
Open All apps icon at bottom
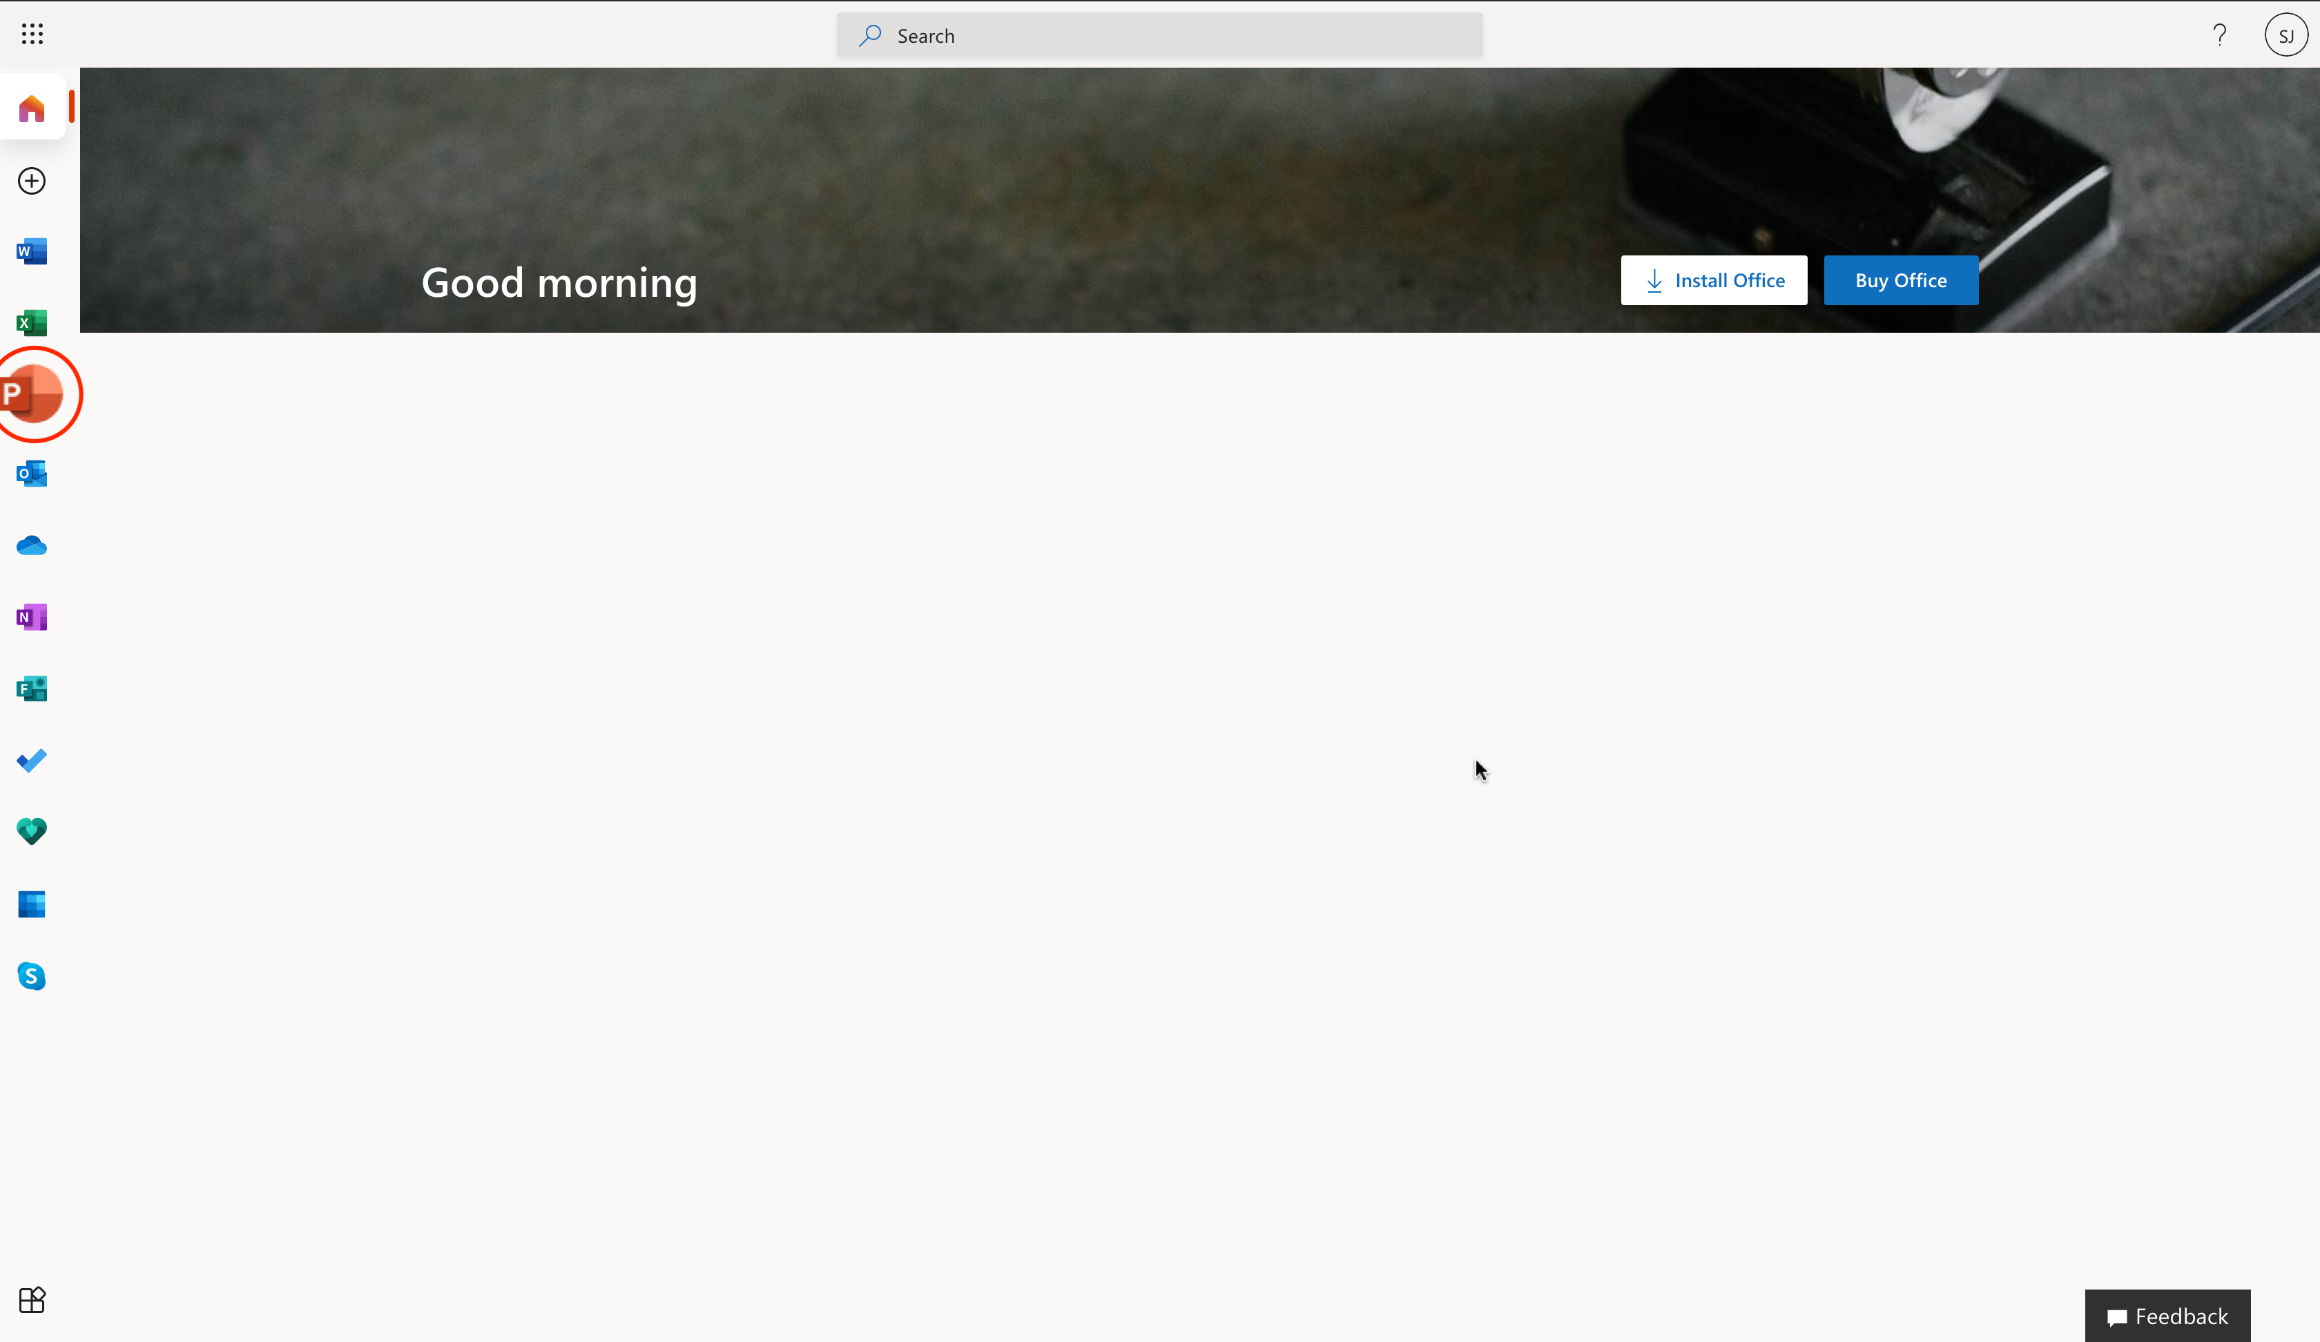pos(32,1300)
